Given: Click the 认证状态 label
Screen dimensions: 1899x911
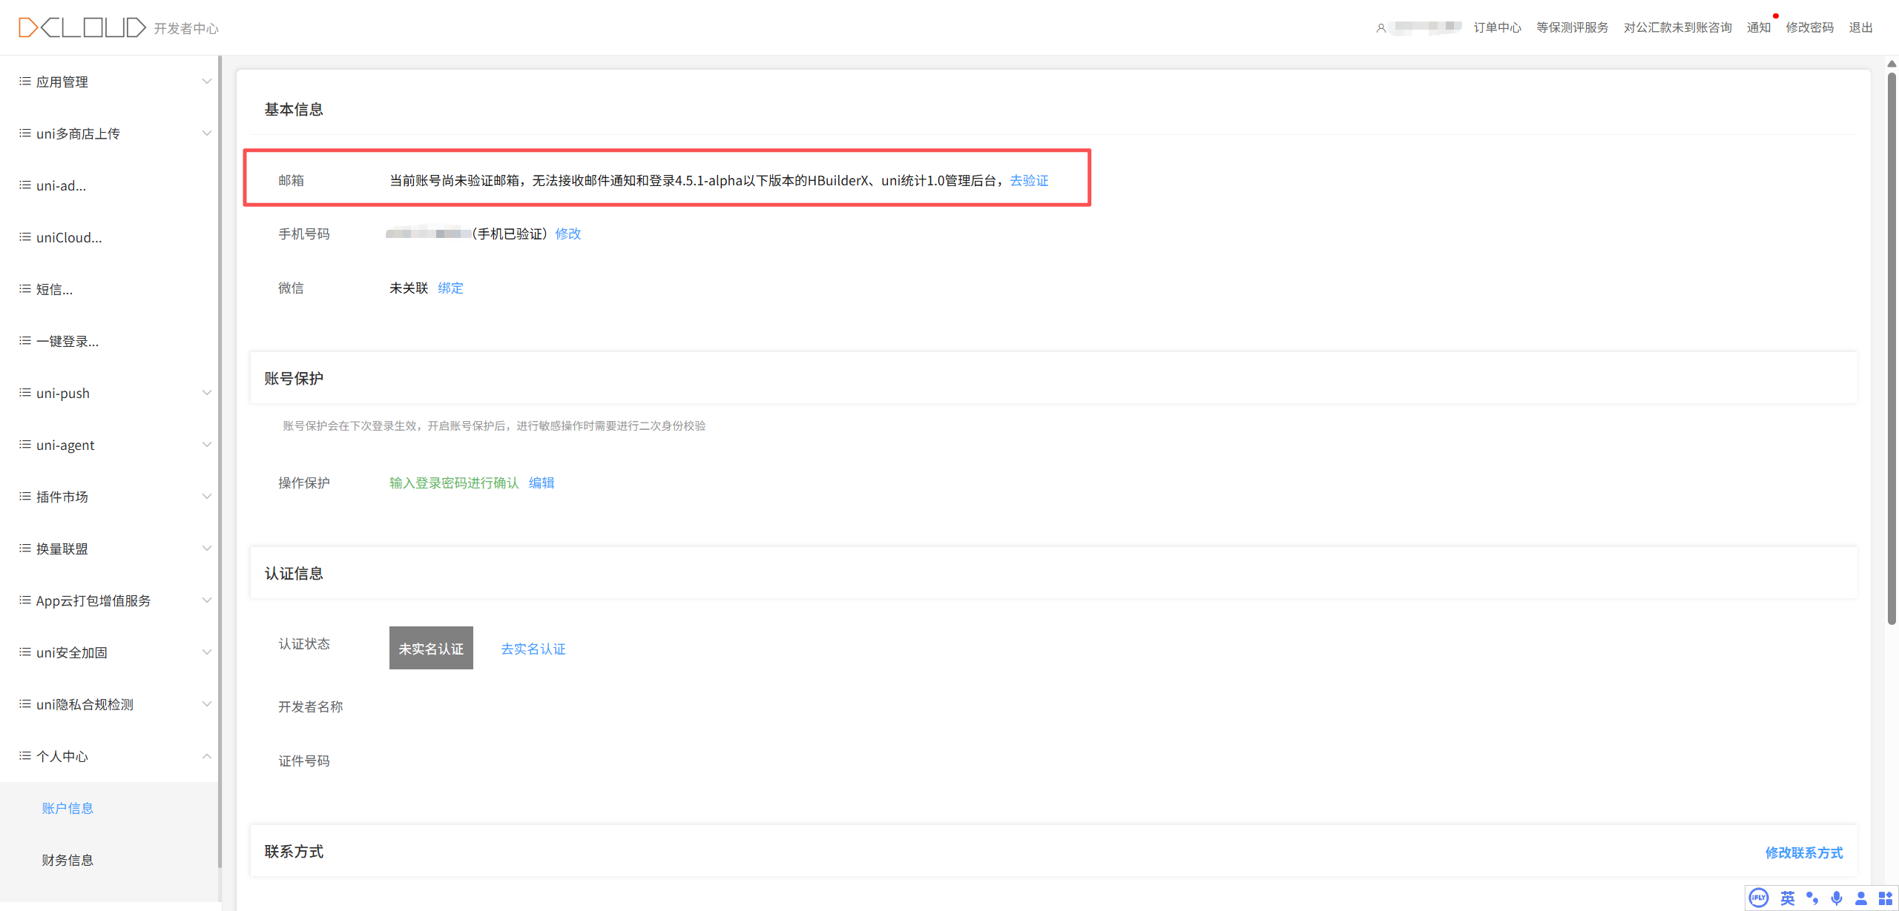Looking at the screenshot, I should click(304, 644).
